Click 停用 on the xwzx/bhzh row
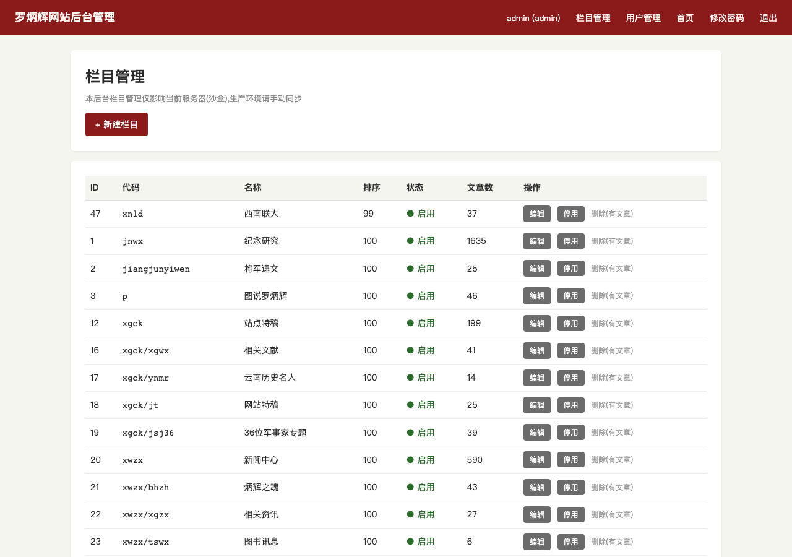The width and height of the screenshot is (792, 557). [x=571, y=487]
